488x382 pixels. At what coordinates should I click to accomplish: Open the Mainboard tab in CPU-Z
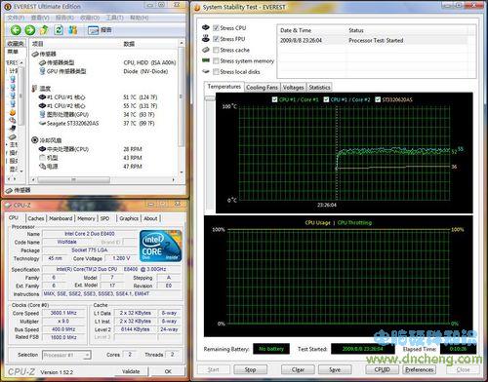[x=61, y=218]
